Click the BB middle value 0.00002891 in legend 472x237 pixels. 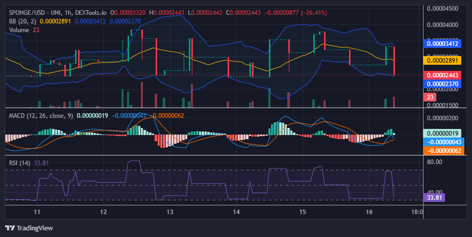(x=56, y=21)
